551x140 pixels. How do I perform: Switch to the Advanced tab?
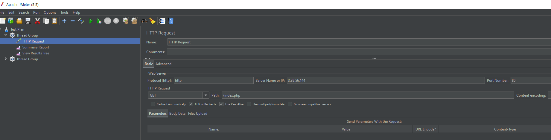[163, 64]
